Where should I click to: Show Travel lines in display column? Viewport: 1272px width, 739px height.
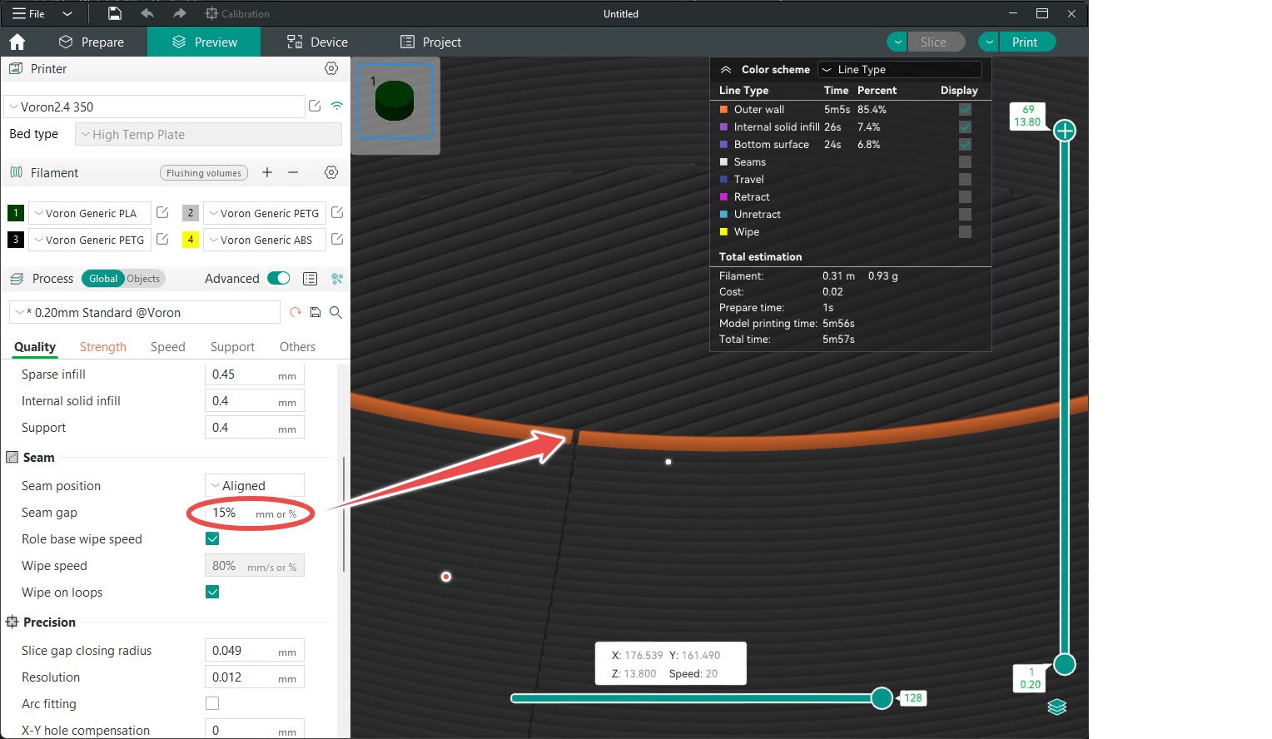click(965, 179)
